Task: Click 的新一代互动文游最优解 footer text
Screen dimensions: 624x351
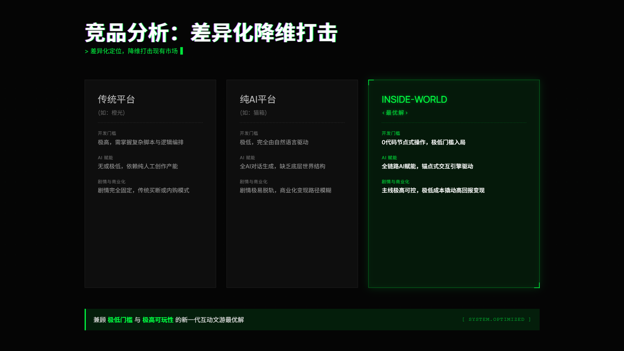Action: 210,320
